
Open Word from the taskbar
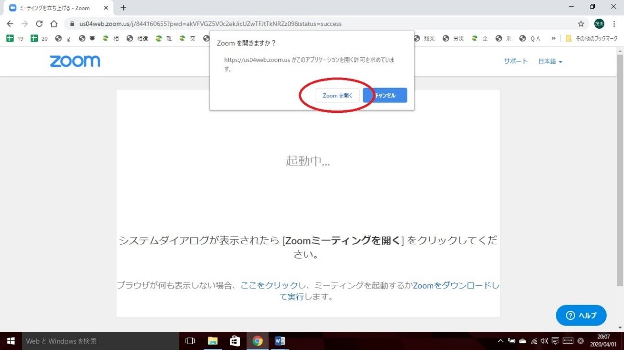[x=280, y=341]
